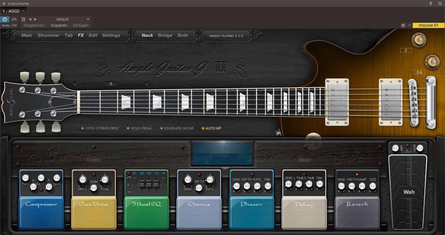Toggle the OverDrive on/off LED
The image size is (445, 235).
click(94, 175)
